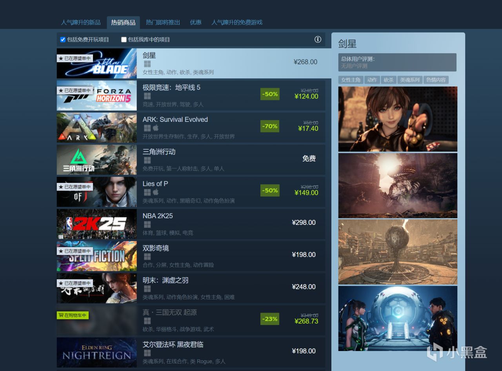Click Windows icon in 真·三国无双 row
The image size is (502, 371).
click(x=147, y=321)
